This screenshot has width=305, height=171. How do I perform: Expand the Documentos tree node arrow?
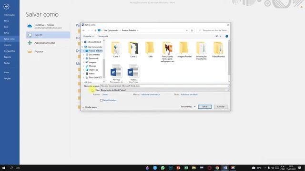(x=84, y=55)
